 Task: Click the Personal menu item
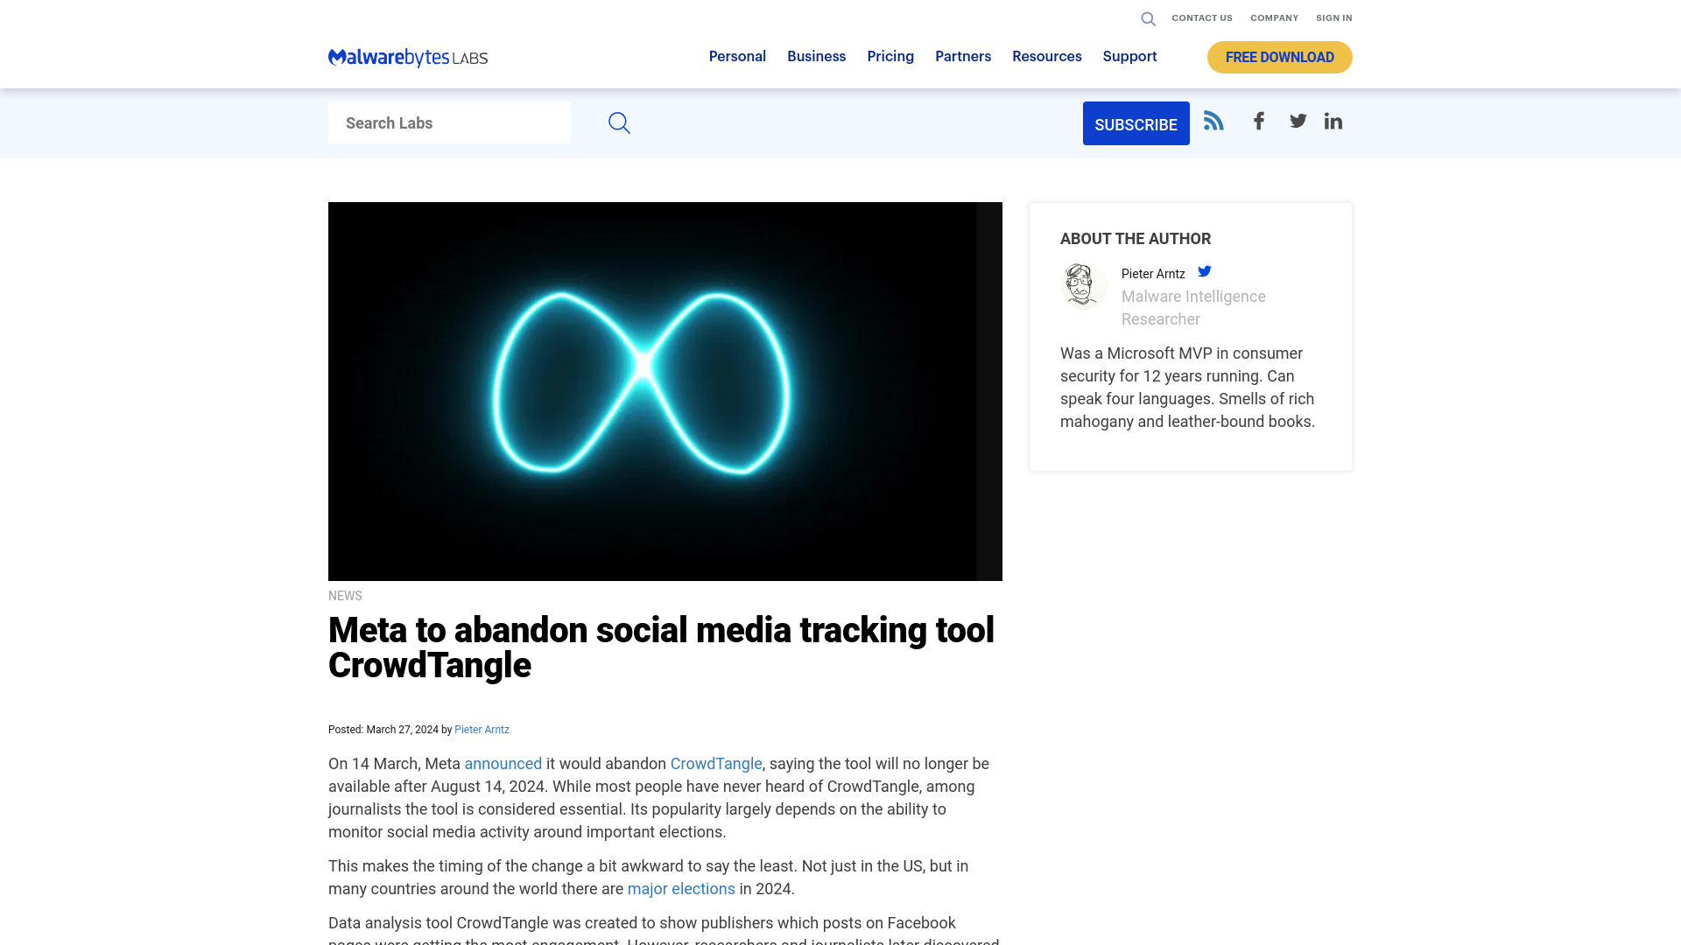coord(738,55)
